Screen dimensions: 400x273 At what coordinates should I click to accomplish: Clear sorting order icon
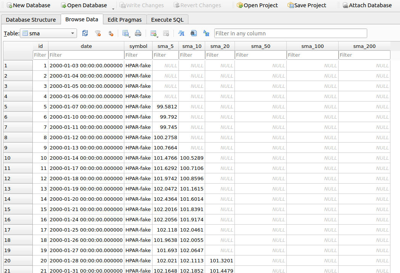click(111, 33)
